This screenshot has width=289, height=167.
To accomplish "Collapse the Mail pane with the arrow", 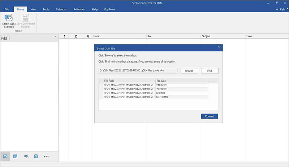I will (56, 37).
